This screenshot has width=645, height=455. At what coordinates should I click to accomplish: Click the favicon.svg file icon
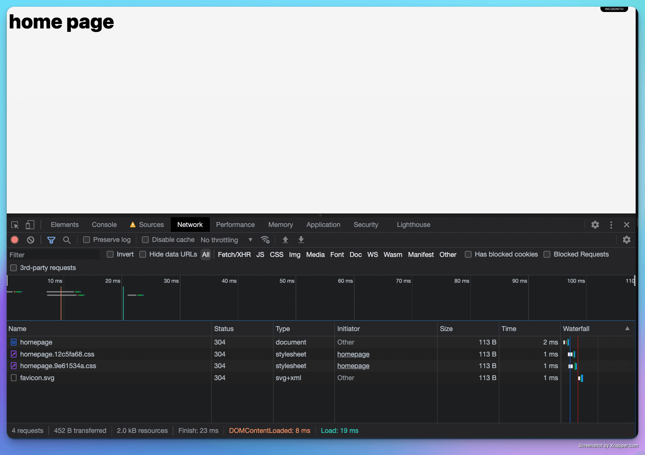coord(14,378)
